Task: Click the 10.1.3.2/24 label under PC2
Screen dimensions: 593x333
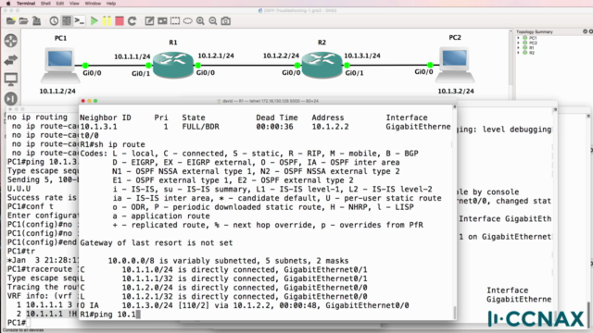Action: (456, 92)
